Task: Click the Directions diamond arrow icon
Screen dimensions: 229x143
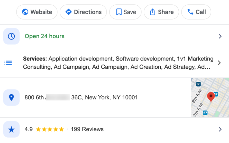Action: (x=69, y=12)
